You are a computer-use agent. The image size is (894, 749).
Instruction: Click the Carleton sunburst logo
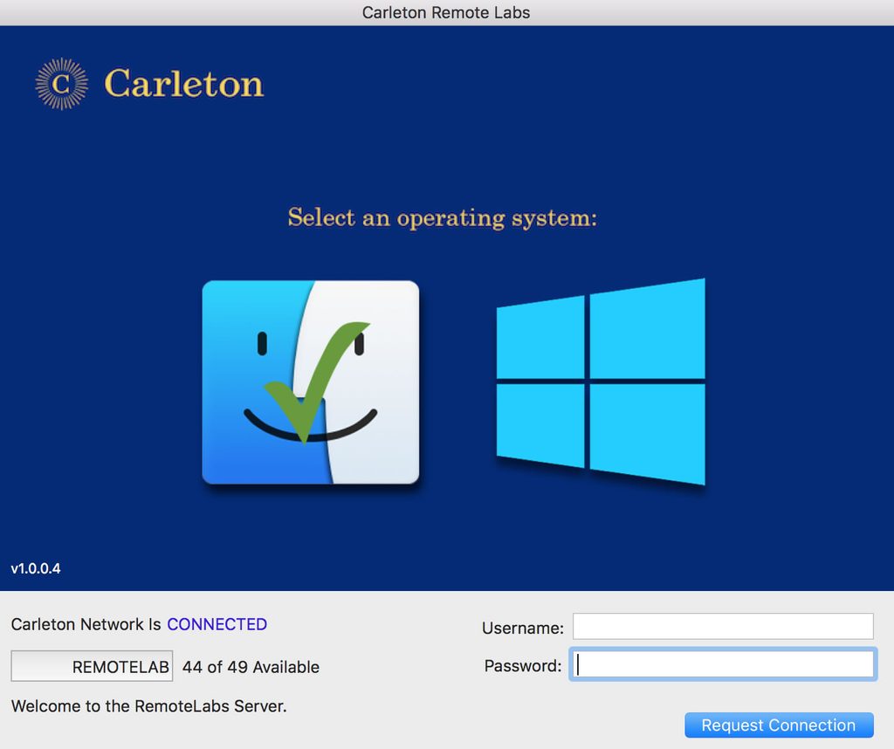pos(62,84)
